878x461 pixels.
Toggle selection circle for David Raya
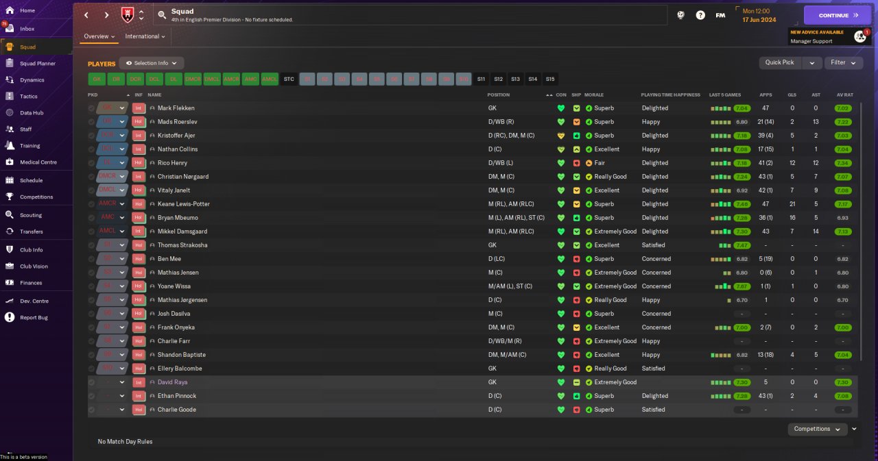pyautogui.click(x=91, y=382)
